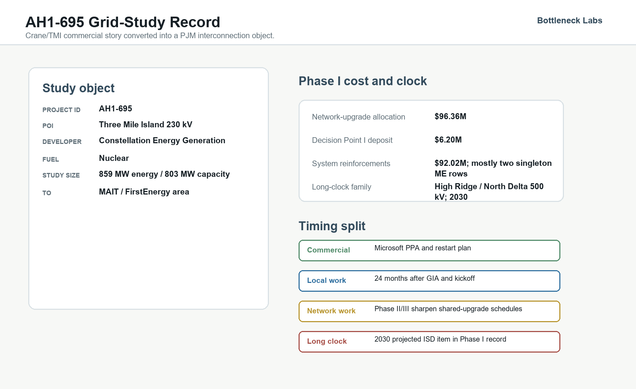Click the Phase I cost and clock heading
This screenshot has width=636, height=389.
(x=363, y=81)
